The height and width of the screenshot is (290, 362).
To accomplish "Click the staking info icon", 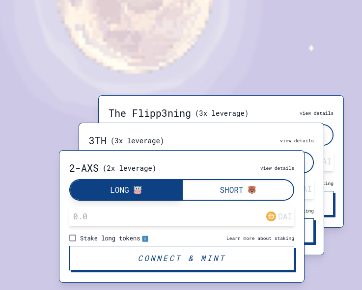I will click(145, 238).
